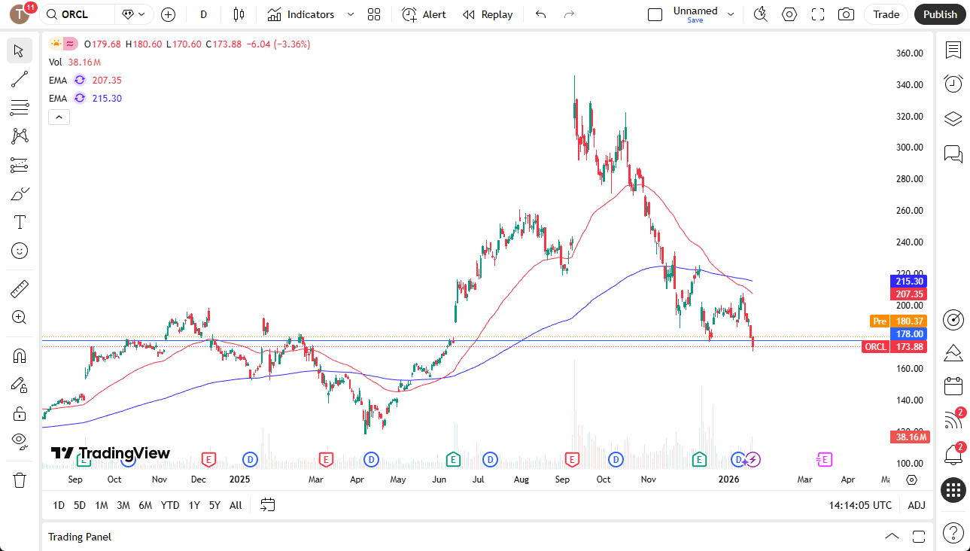970x551 pixels.
Task: Expand the Trading Panel with chevron
Action: (892, 537)
